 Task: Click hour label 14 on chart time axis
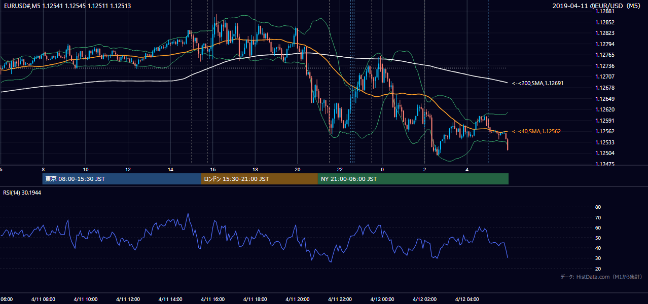[170, 169]
